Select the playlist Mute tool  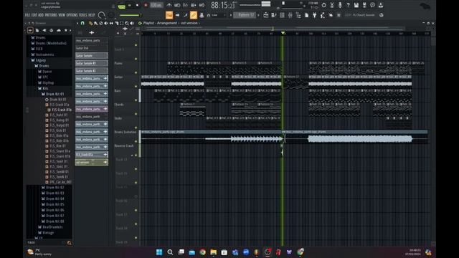click(x=106, y=23)
